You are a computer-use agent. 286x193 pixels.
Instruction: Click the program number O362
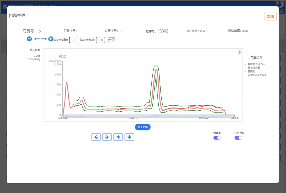tap(163, 31)
